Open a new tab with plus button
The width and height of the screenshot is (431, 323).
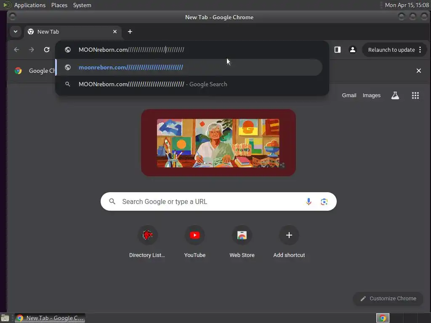pos(130,32)
